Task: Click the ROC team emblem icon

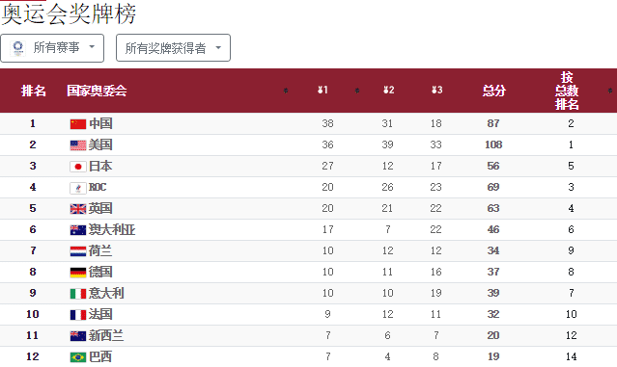Action: pyautogui.click(x=78, y=188)
